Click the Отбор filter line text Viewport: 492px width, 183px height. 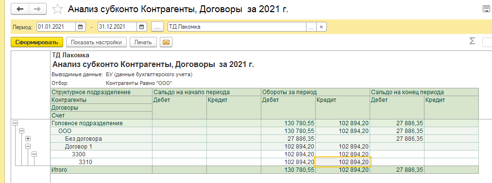[112, 83]
